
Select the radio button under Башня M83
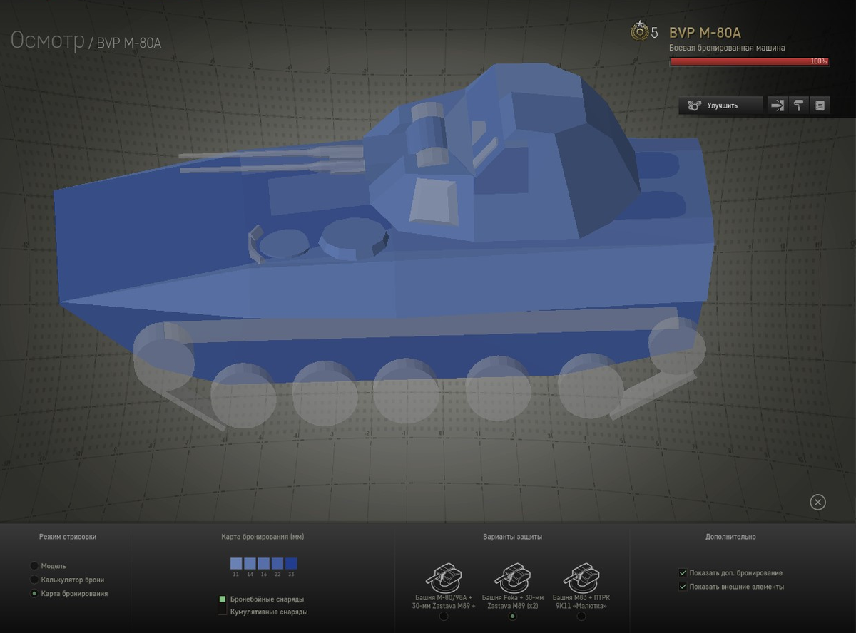point(581,617)
